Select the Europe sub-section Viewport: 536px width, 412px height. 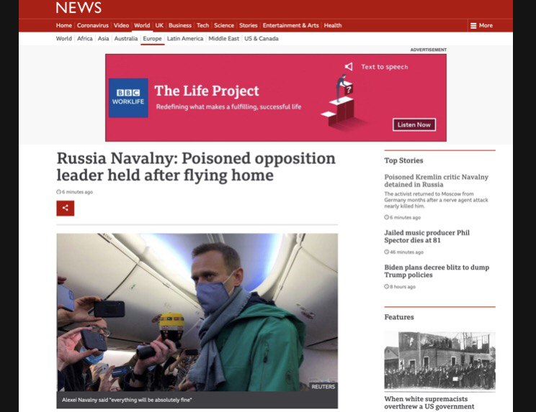pos(152,39)
